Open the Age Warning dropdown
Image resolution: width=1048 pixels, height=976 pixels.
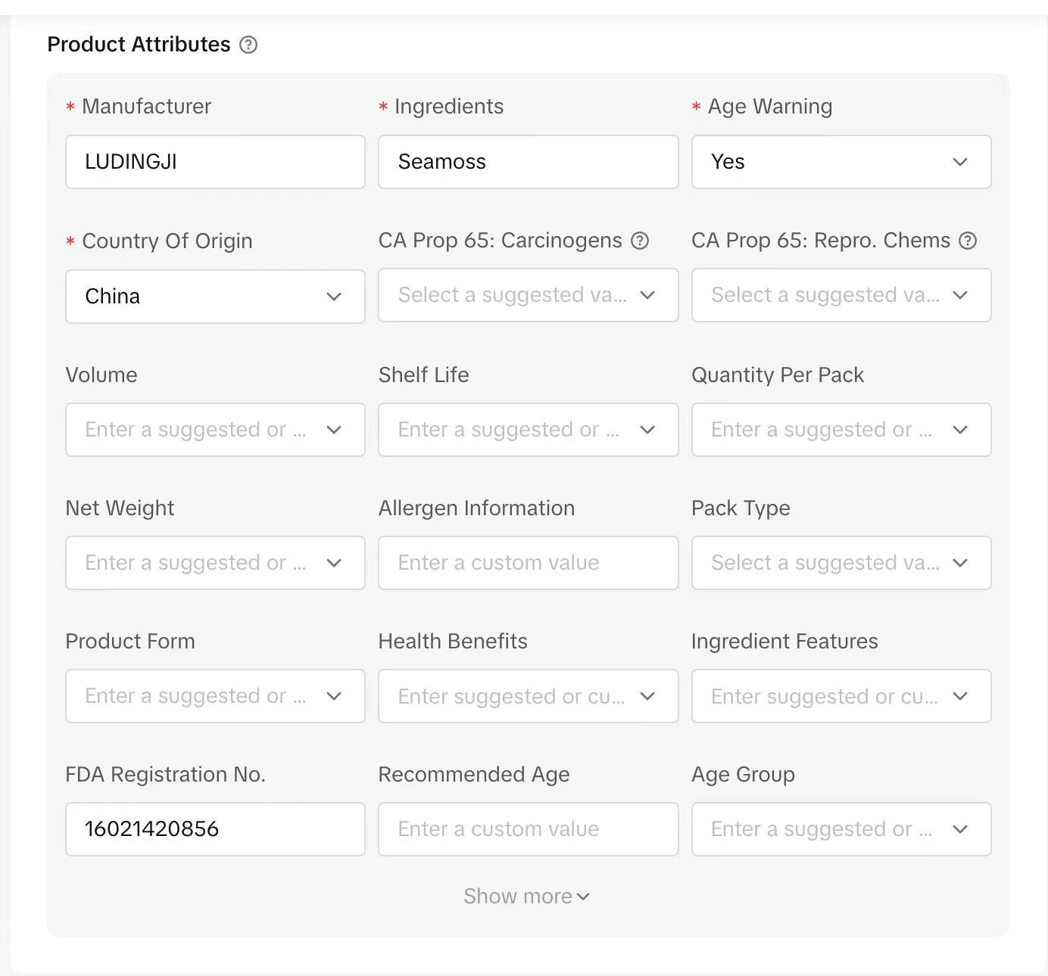841,162
